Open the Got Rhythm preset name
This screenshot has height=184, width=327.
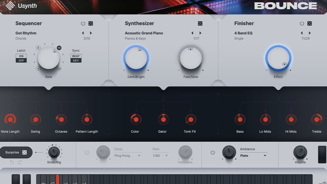click(x=26, y=33)
